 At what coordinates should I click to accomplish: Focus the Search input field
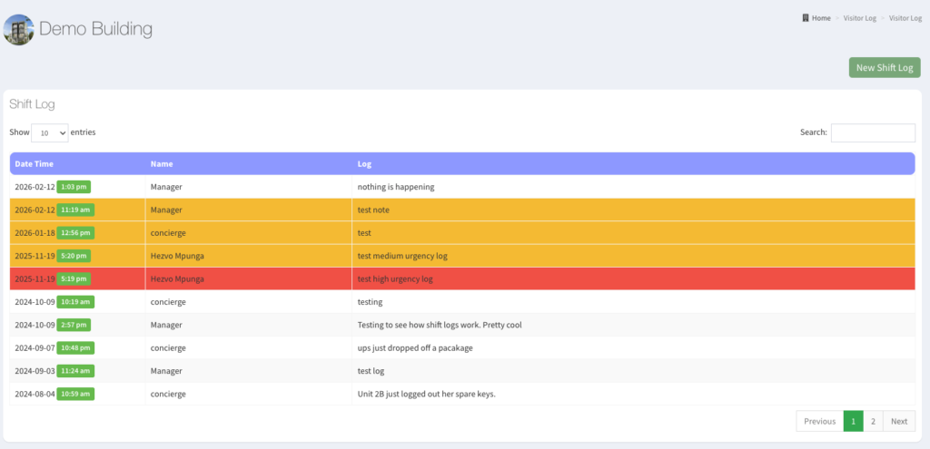click(x=873, y=132)
